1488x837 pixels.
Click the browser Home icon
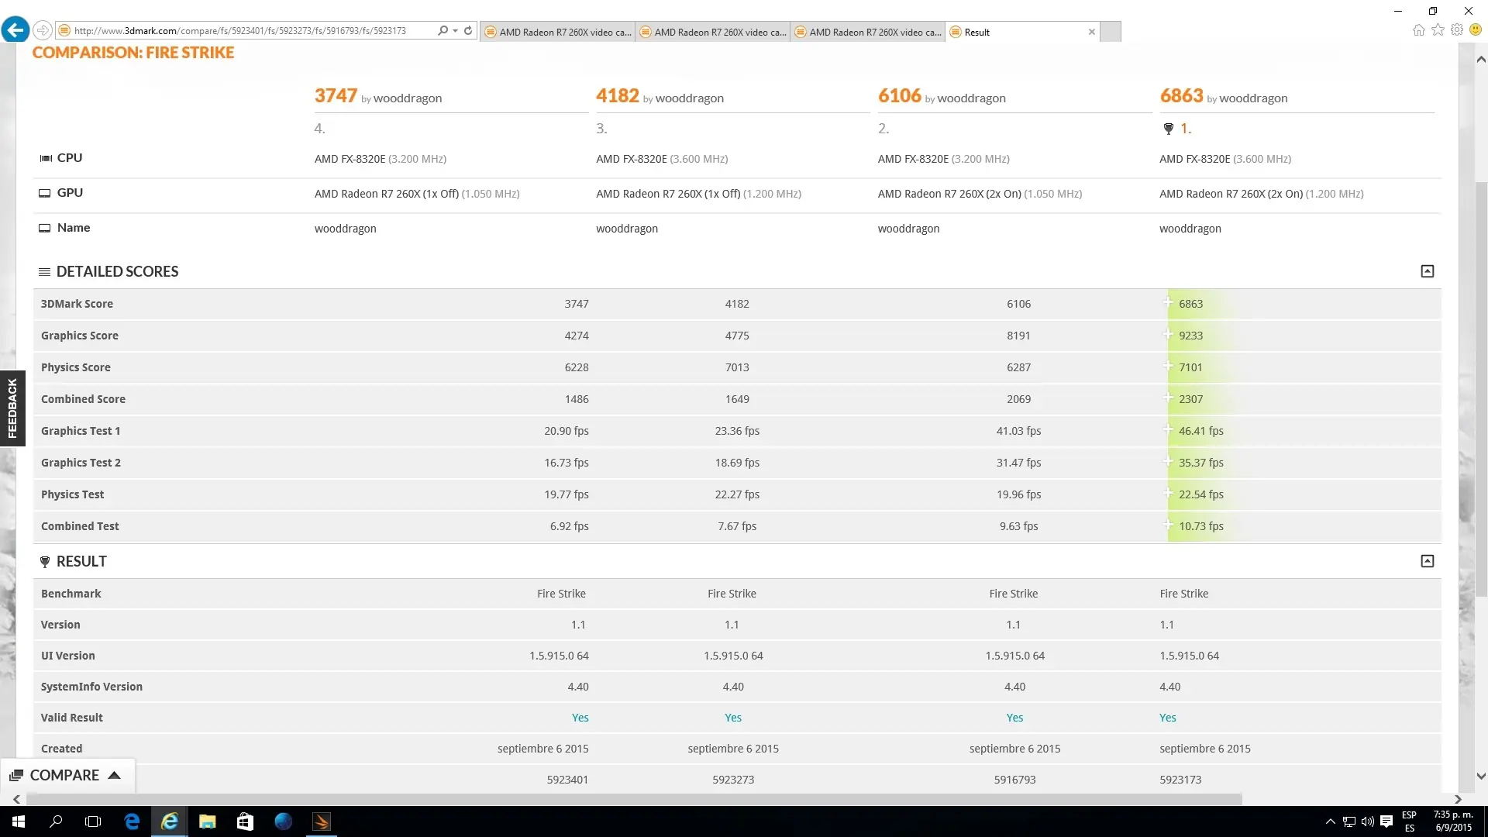click(x=1419, y=30)
